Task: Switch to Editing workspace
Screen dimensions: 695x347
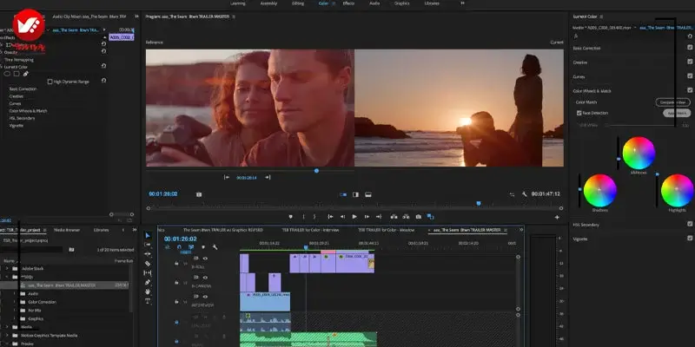Action: click(x=298, y=3)
